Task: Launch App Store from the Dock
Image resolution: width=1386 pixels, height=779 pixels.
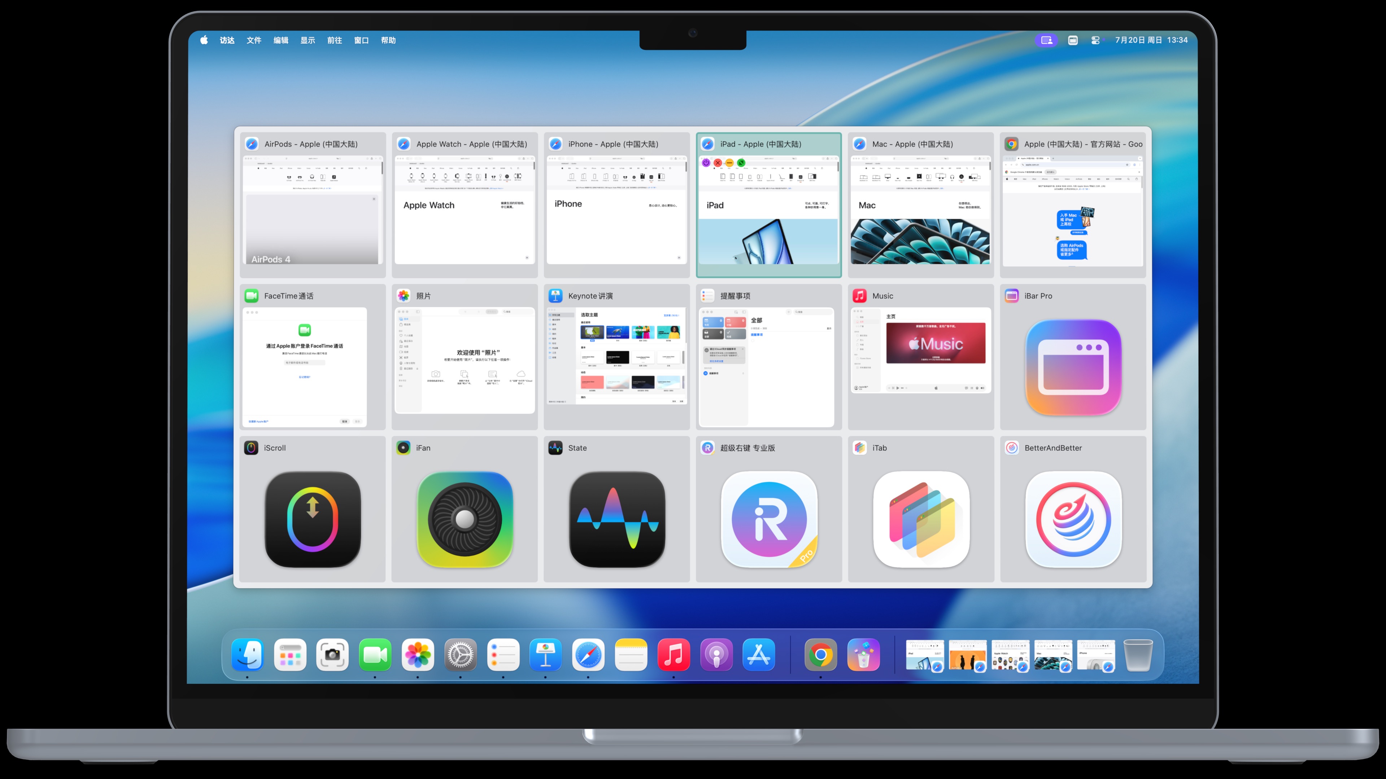Action: 759,655
